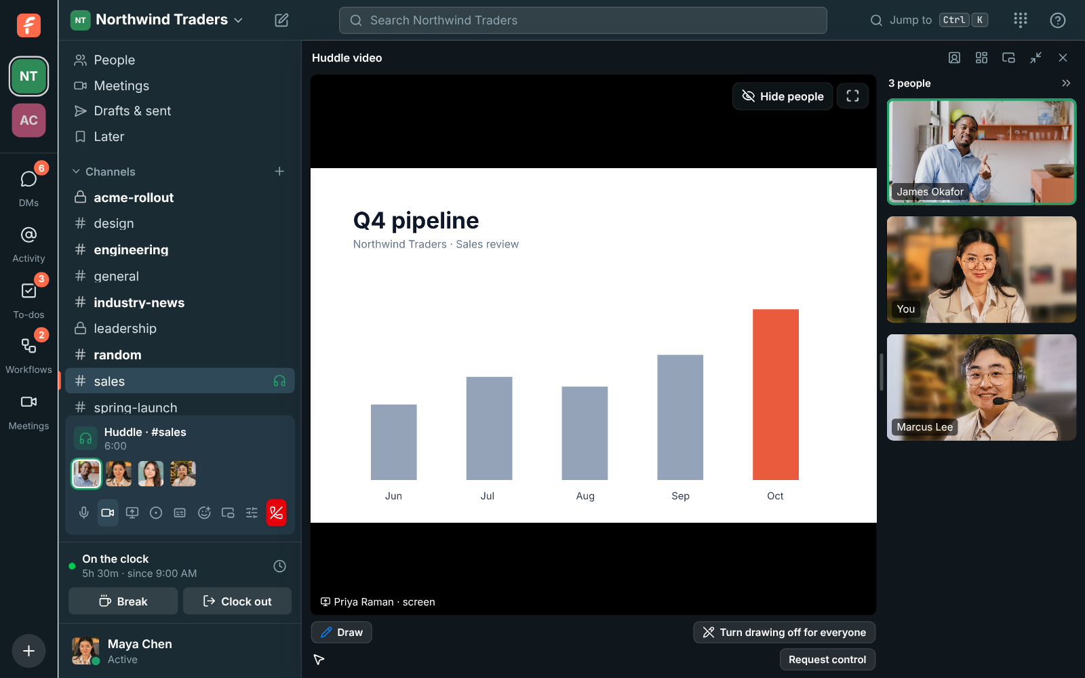1085x678 pixels.
Task: Mute the microphone in the huddle controls
Action: [x=84, y=513]
